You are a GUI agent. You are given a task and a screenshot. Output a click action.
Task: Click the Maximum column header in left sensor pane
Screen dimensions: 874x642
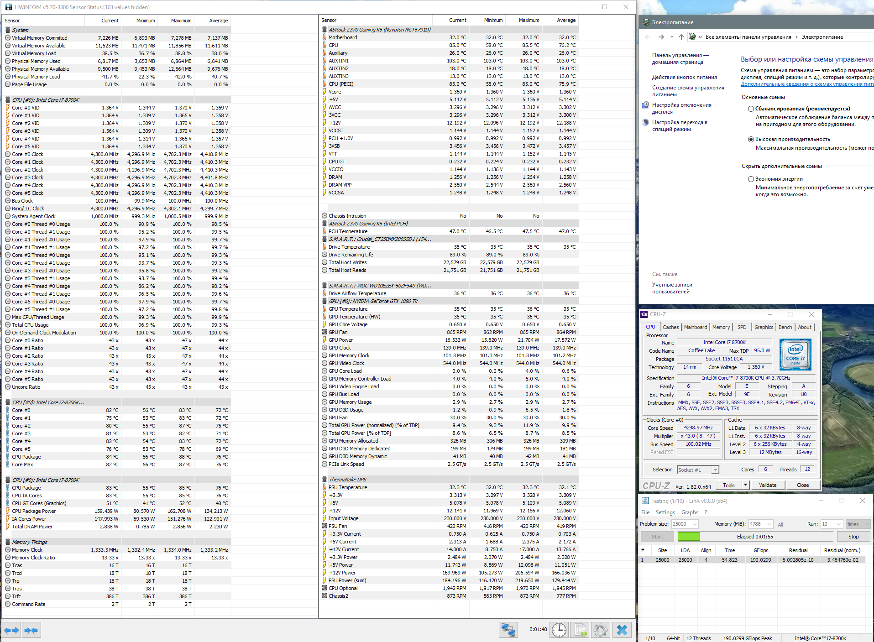pos(176,21)
